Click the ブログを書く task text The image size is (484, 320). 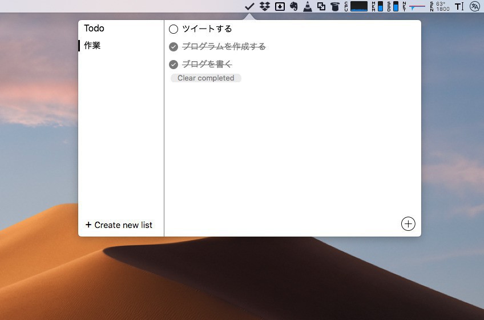click(207, 64)
